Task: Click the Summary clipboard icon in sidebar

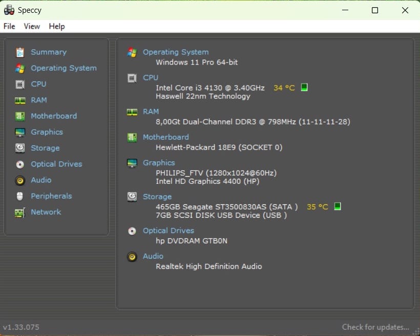Action: 20,53
